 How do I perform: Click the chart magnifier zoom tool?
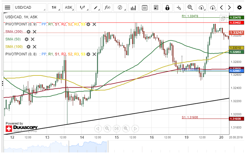pos(190,7)
